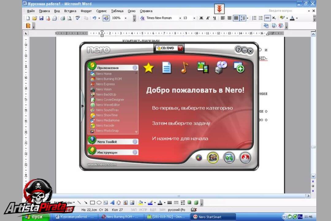Change Nero color scheme with round button
Screen dimensions: 331x221
click(199, 158)
